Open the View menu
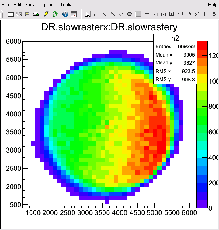The height and width of the screenshot is (230, 219). click(x=31, y=5)
